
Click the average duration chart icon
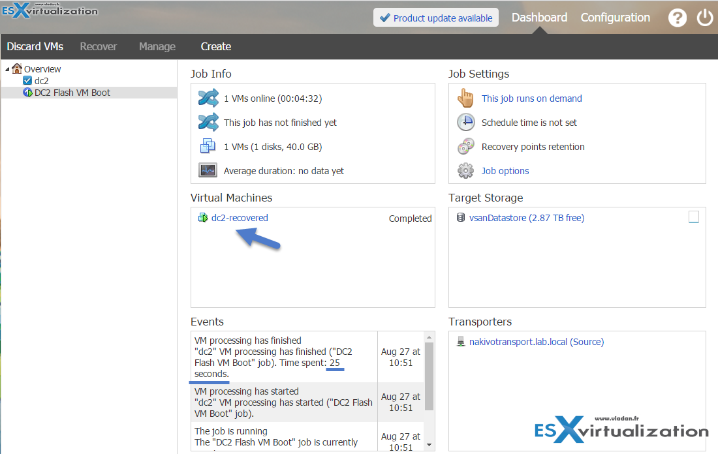(208, 170)
